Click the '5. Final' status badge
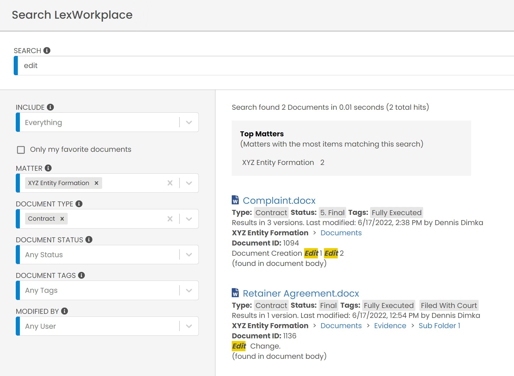Screen dimensions: 514x376 coord(332,213)
